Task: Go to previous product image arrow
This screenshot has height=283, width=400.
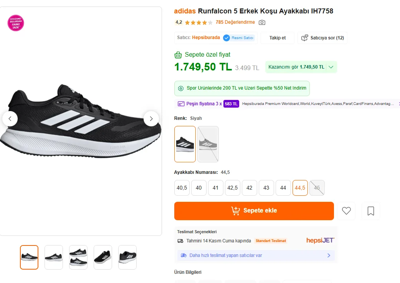Action: 10,119
